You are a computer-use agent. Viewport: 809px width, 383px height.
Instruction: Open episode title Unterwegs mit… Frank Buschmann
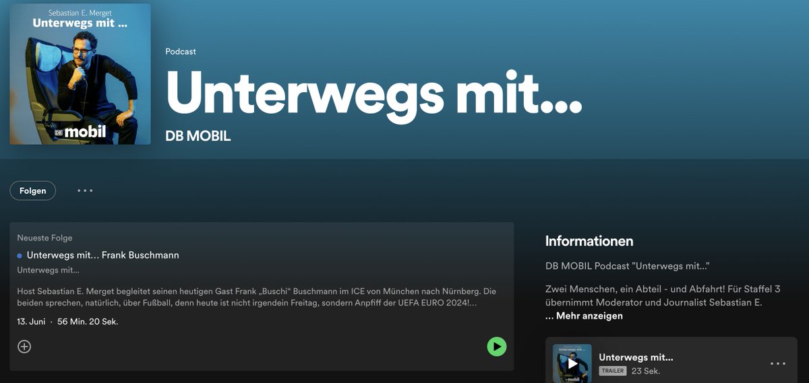pyautogui.click(x=103, y=255)
